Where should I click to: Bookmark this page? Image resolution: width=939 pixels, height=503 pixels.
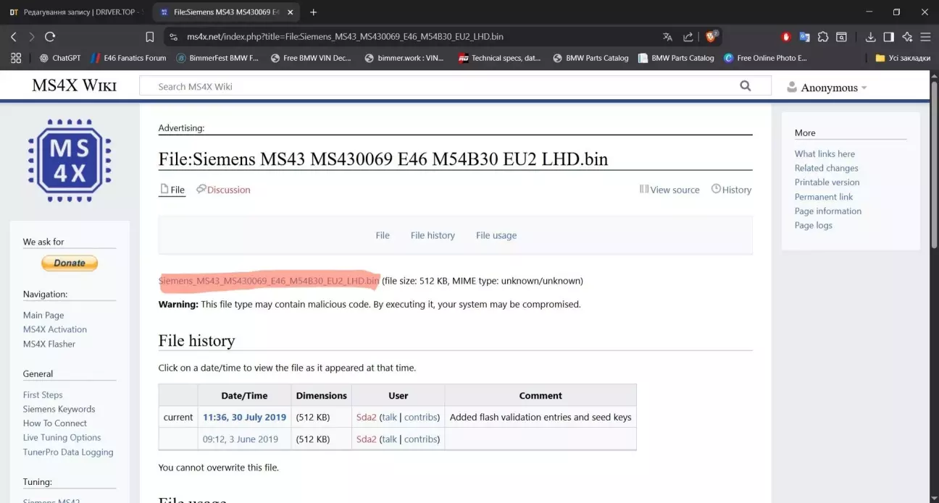[x=150, y=37]
